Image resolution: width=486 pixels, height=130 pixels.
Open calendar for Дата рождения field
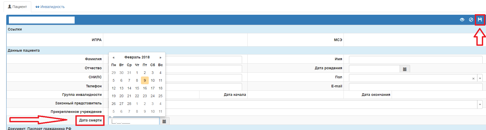coord(405,69)
